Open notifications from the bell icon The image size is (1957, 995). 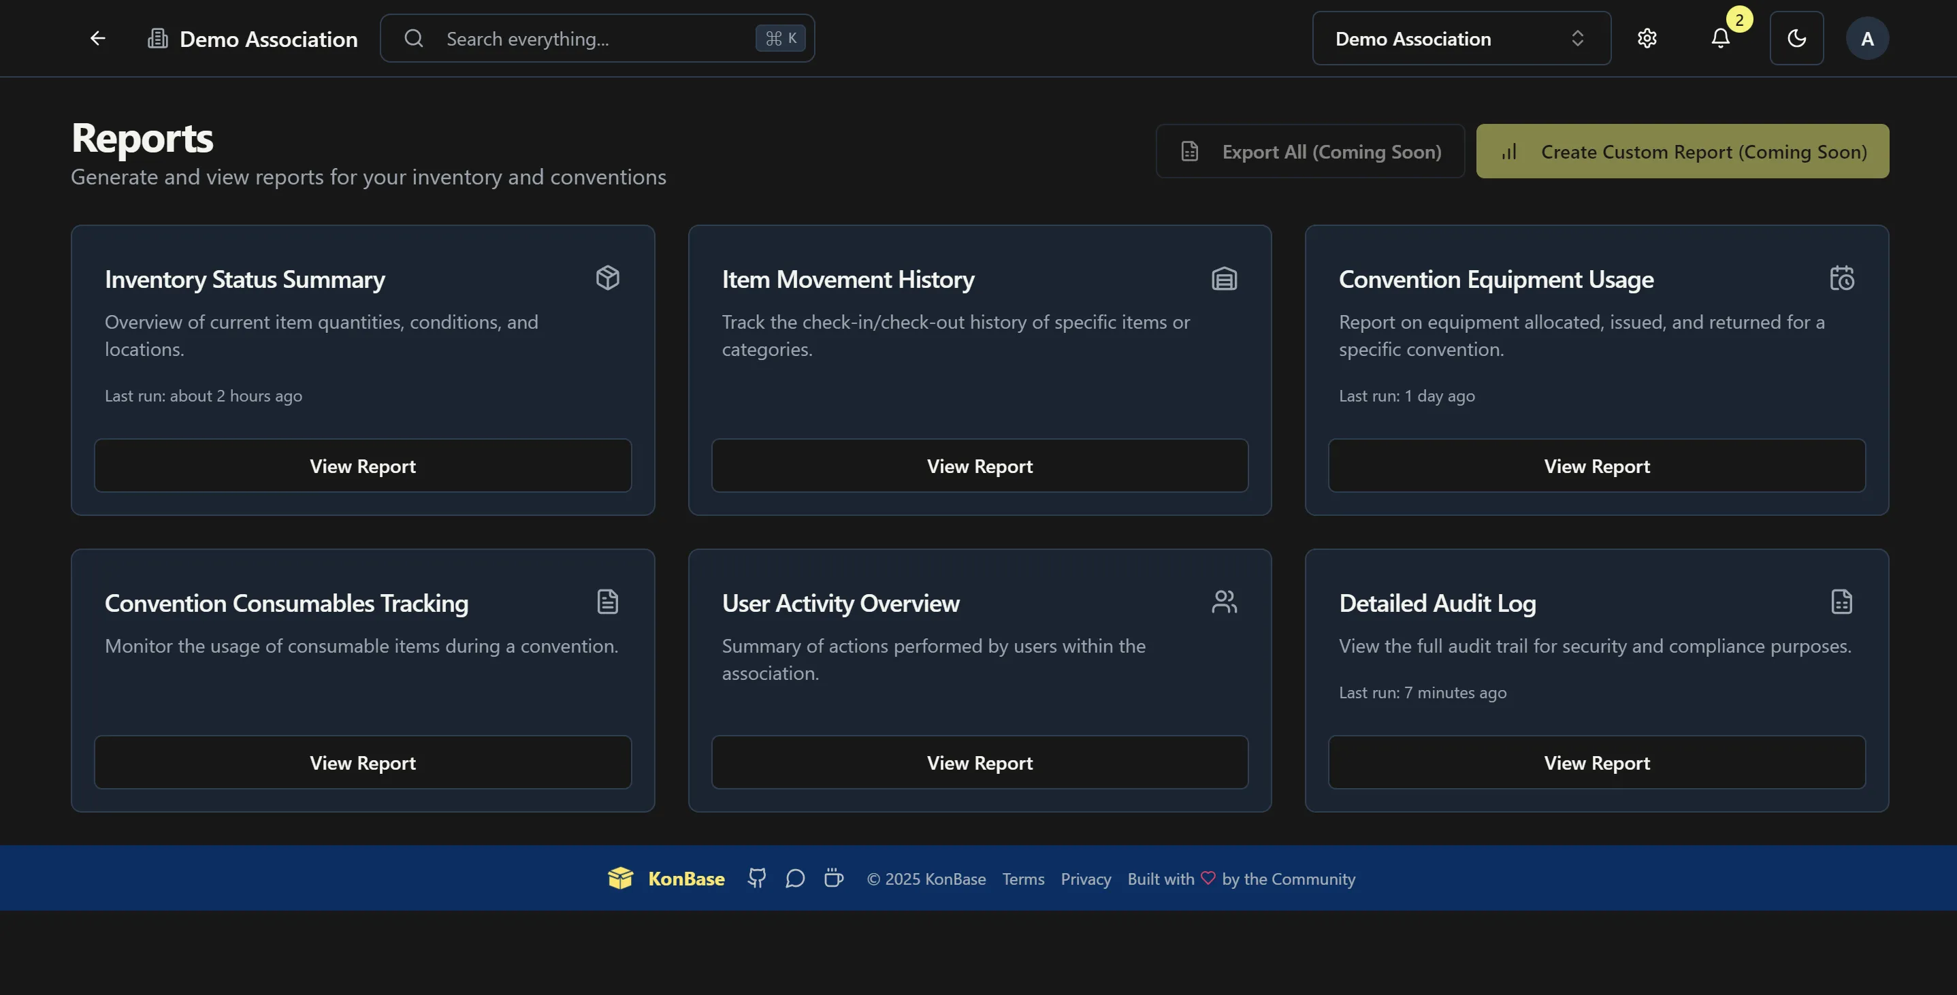point(1720,38)
